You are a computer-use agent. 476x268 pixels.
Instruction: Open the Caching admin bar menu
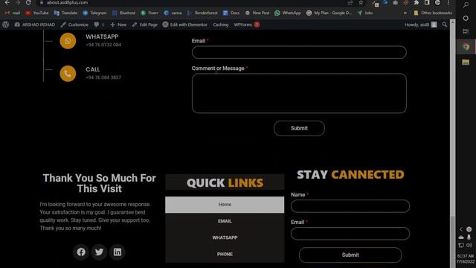pos(221,25)
